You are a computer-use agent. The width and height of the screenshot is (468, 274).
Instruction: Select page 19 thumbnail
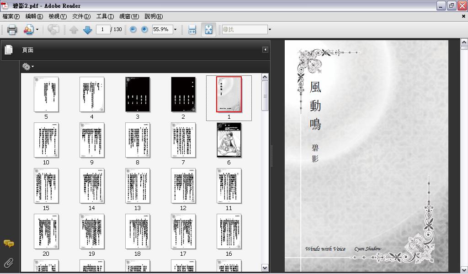point(92,232)
